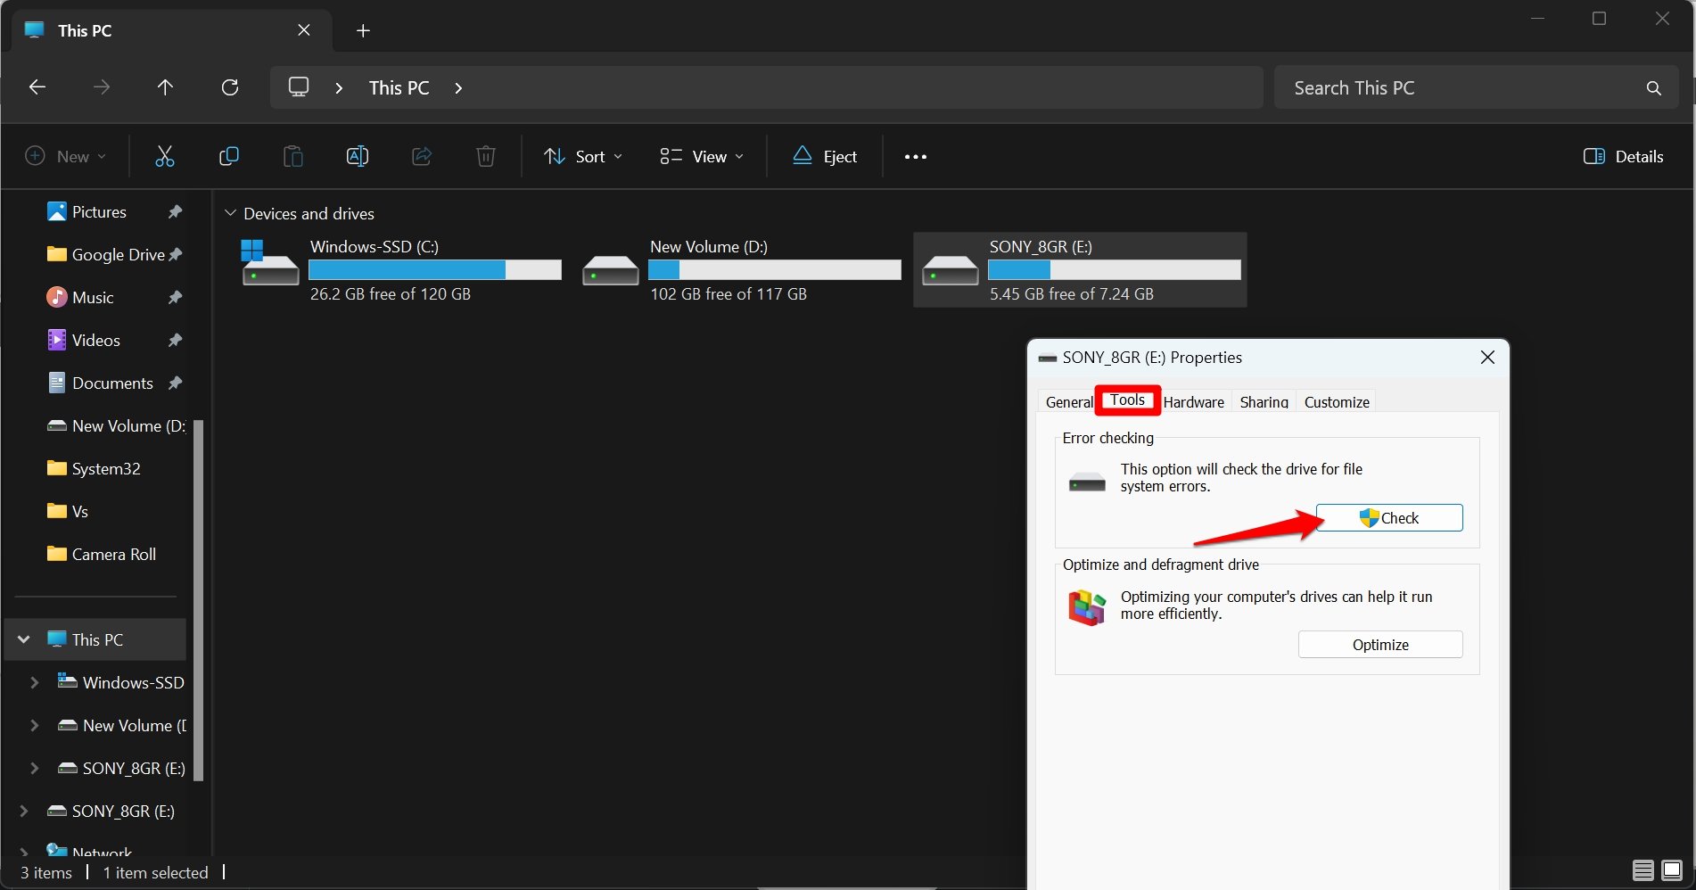Click the Check button for error checking
This screenshot has height=890, width=1696.
pyautogui.click(x=1389, y=518)
